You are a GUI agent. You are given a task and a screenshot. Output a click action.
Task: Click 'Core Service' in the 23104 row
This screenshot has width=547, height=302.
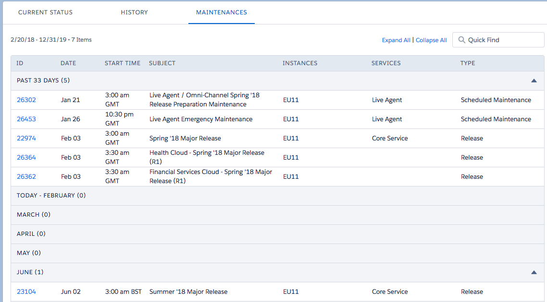(390, 291)
